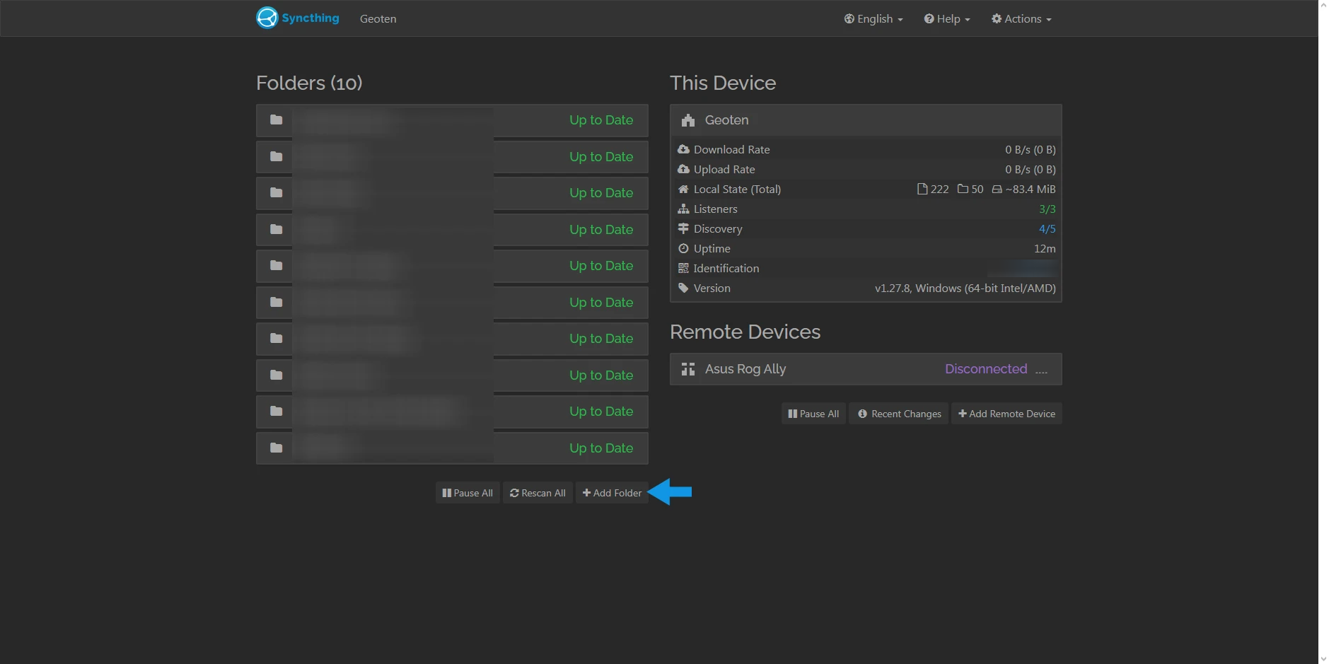
Task: Click the Syncthing logo icon
Action: [267, 17]
